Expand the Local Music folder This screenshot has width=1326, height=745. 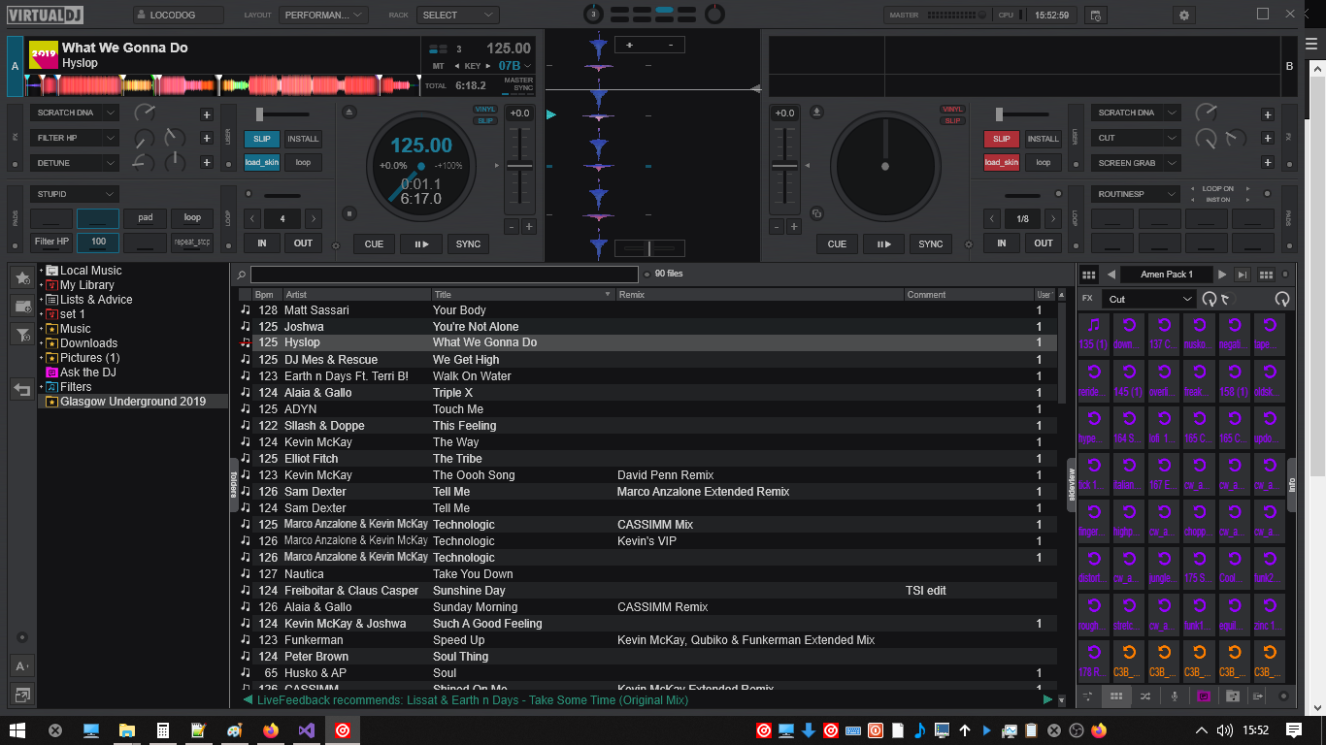[42, 271]
